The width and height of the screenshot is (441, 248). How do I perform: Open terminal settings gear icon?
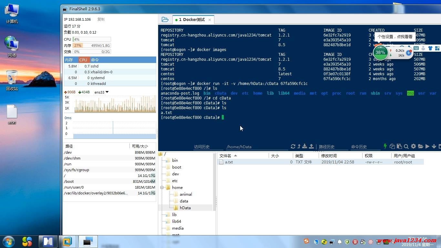point(413,146)
